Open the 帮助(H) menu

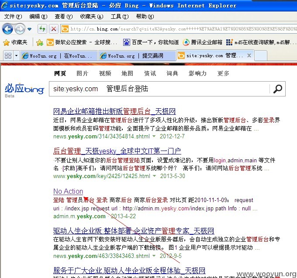145,17
